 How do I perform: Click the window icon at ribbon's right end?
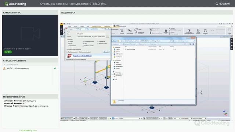[229, 30]
